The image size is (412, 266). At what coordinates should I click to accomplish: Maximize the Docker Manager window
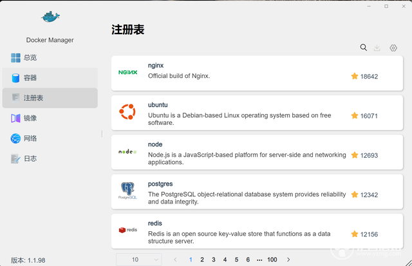(x=386, y=6)
